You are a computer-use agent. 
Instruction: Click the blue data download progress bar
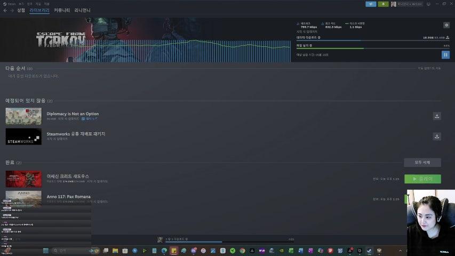[373, 41]
